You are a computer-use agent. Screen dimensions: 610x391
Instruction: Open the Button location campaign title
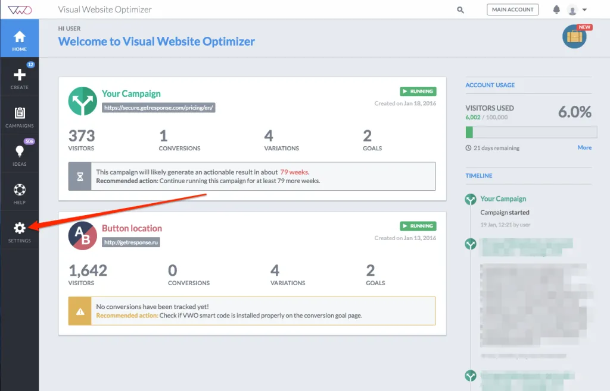(x=132, y=228)
